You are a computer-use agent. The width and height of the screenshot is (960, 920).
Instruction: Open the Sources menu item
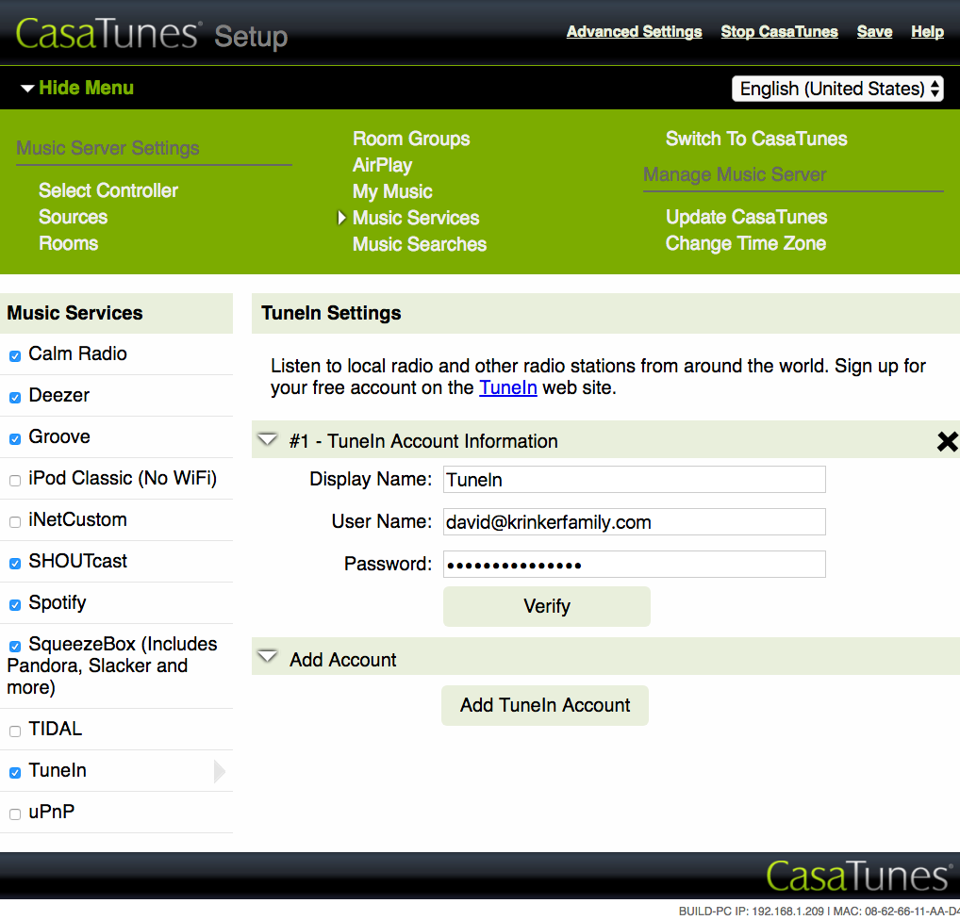pos(73,217)
